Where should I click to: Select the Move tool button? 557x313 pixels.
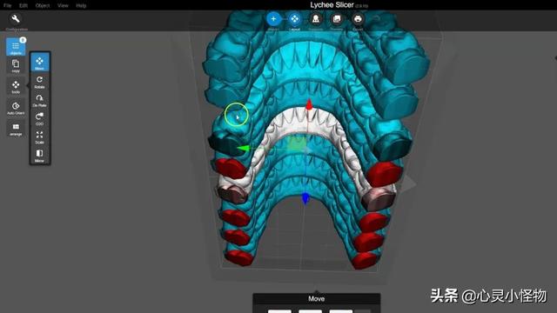[39, 63]
